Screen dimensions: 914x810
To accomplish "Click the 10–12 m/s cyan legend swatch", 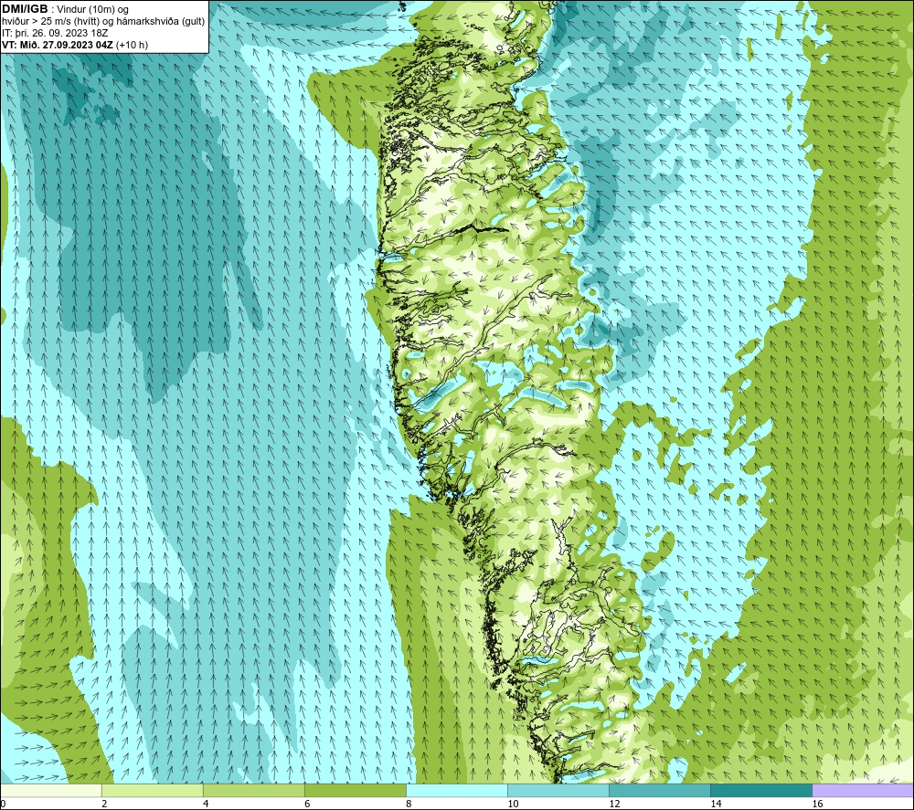I will (x=558, y=791).
